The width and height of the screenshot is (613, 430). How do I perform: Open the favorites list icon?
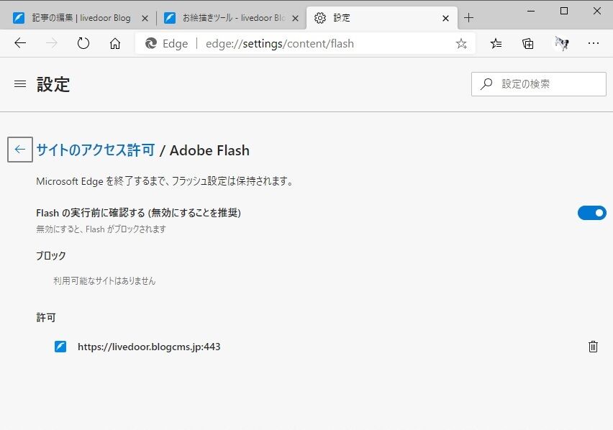[x=496, y=43]
